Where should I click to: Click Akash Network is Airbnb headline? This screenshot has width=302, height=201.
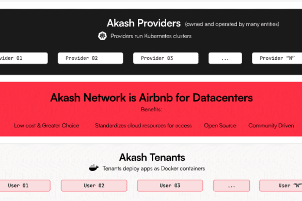151,97
